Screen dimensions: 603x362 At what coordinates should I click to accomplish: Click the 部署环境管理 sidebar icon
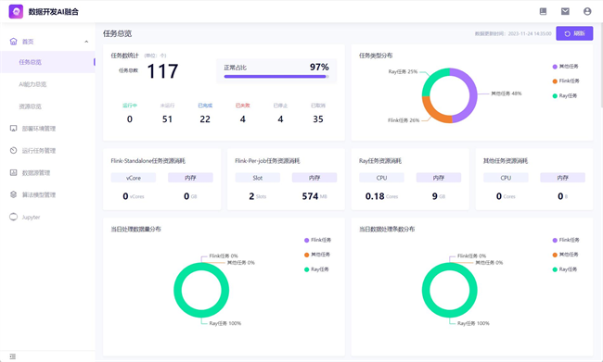(x=14, y=128)
